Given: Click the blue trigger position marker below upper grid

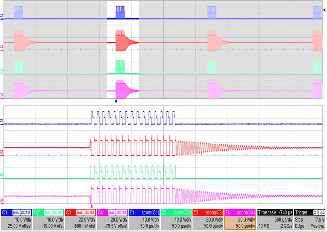Looking at the screenshot, I should point(116,101).
